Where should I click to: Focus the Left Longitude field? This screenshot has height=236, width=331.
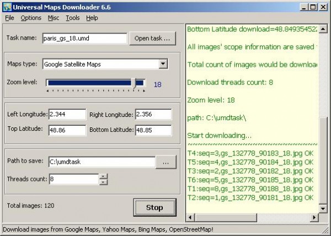[x=67, y=114]
